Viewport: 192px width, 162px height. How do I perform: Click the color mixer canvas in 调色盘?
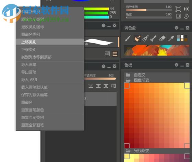coord(156,50)
